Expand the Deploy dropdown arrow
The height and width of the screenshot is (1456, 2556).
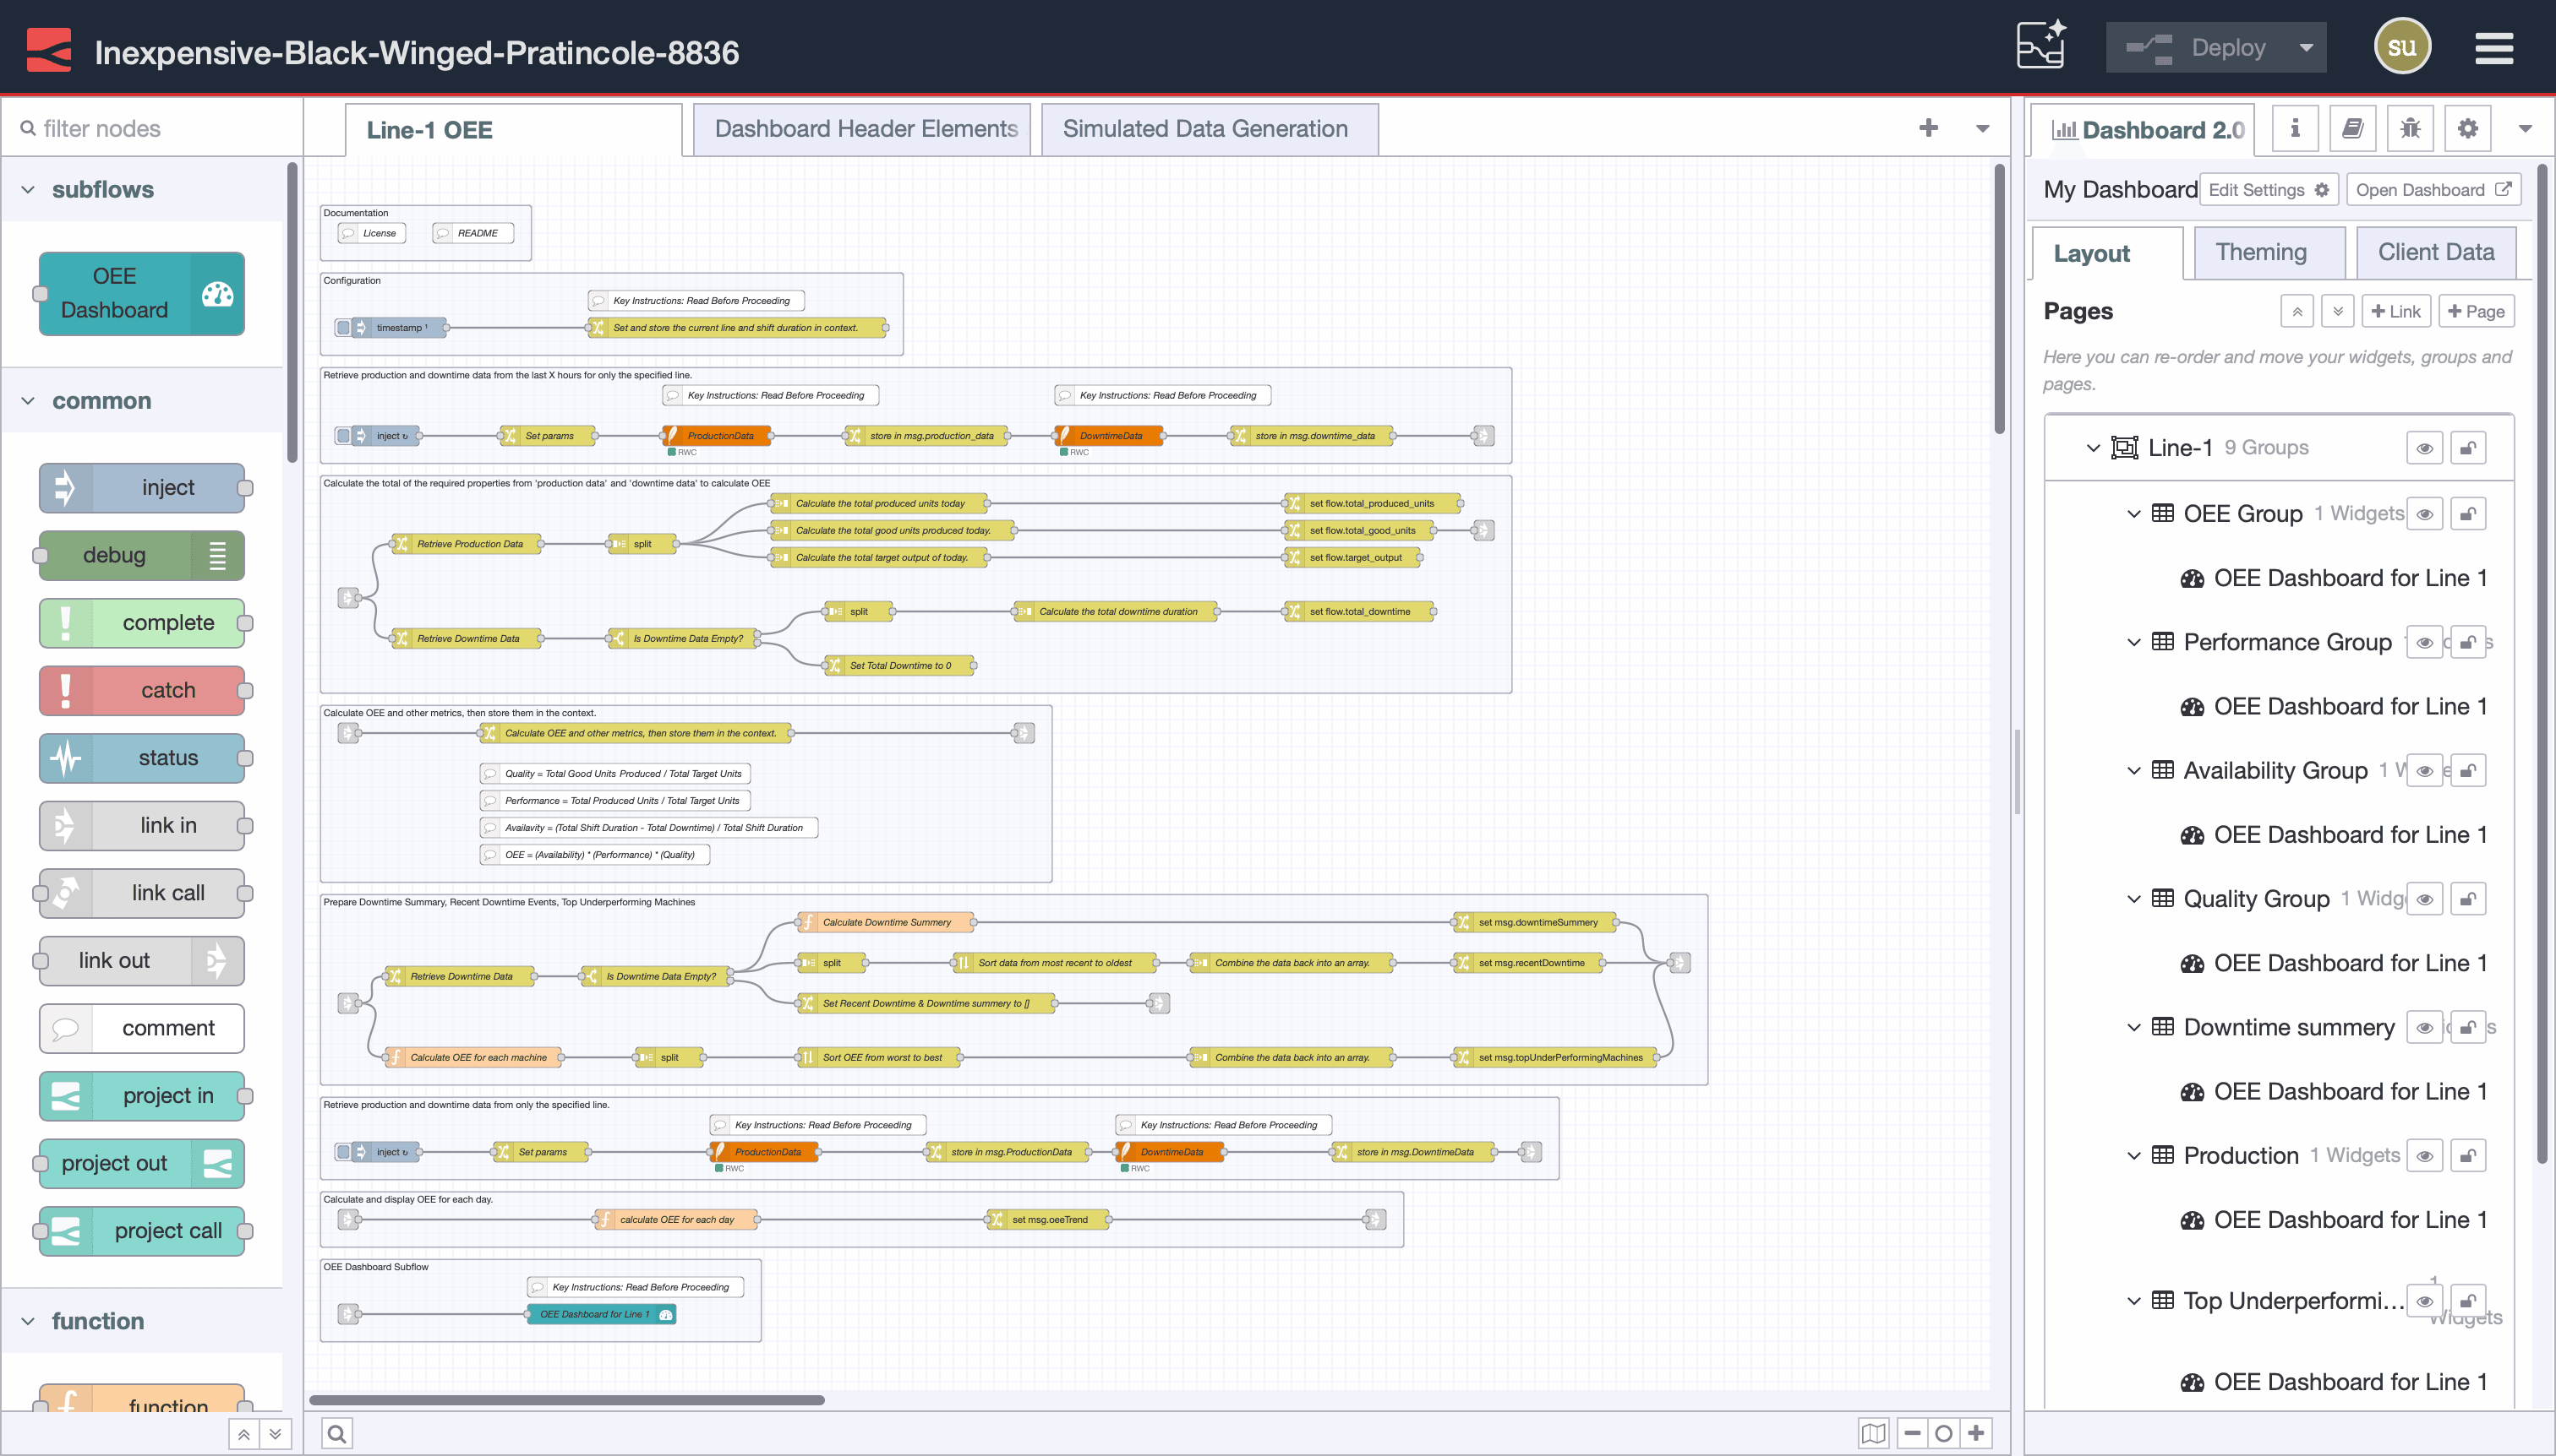(2305, 46)
